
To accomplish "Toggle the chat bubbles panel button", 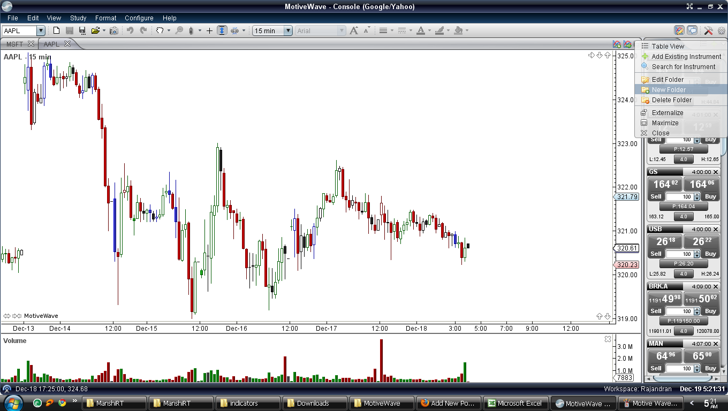I will click(x=692, y=31).
